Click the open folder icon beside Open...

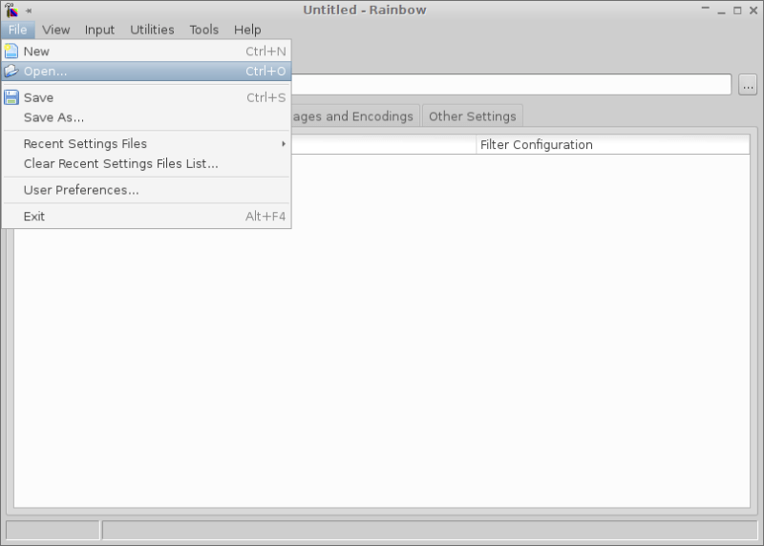(x=11, y=71)
